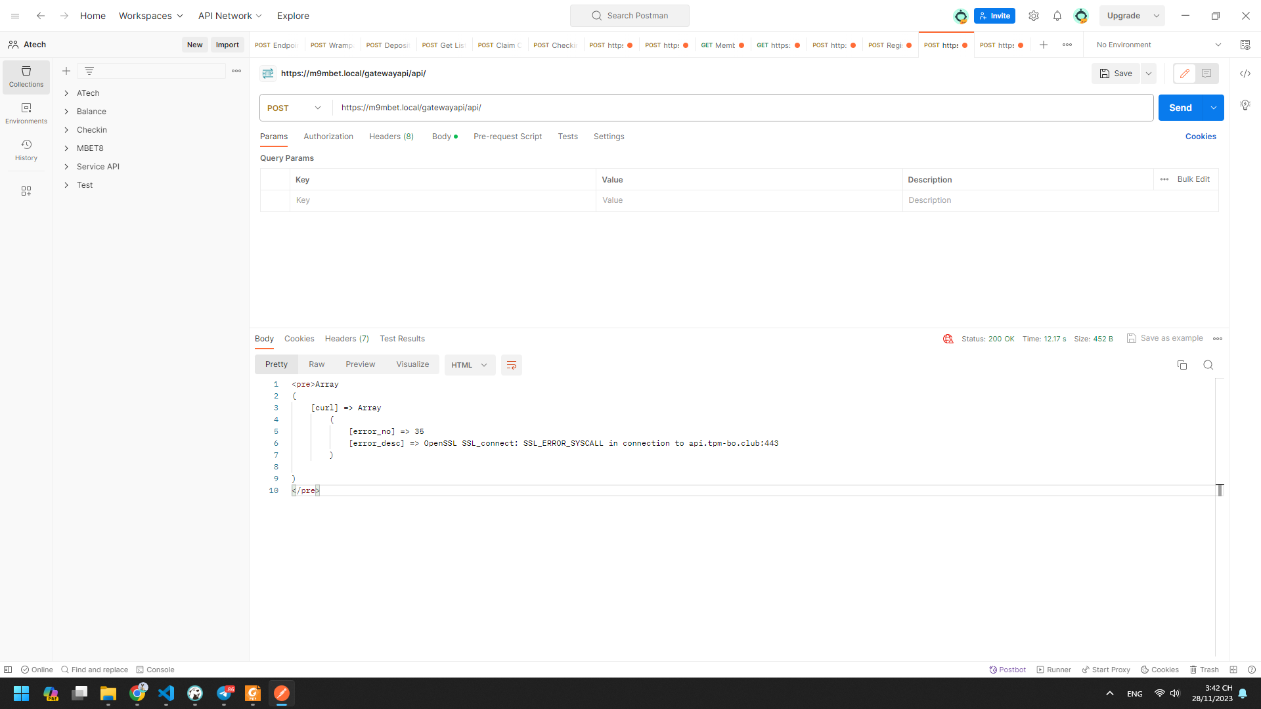1261x709 pixels.
Task: Click the filter collections icon
Action: [x=89, y=71]
